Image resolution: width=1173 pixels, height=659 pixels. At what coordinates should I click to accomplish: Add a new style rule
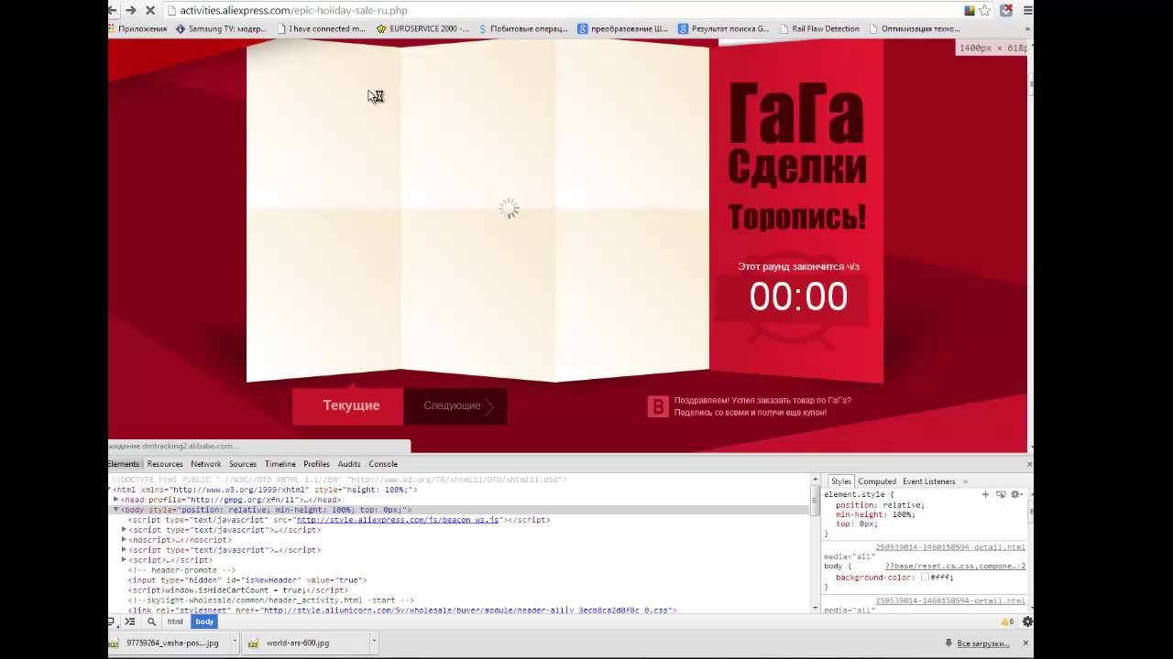click(985, 494)
